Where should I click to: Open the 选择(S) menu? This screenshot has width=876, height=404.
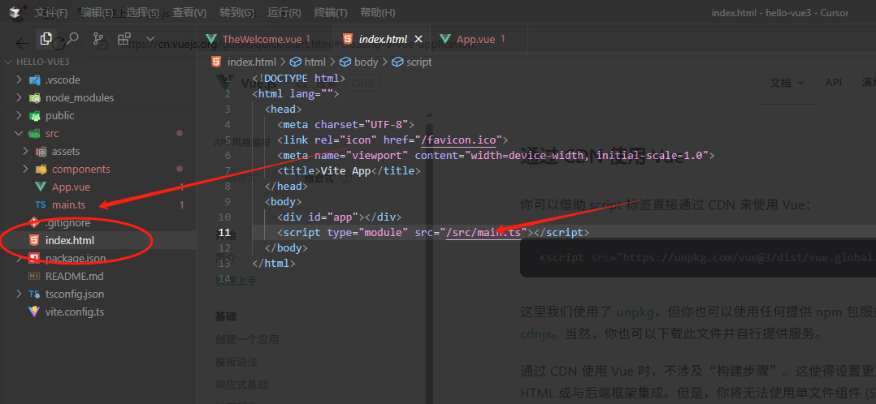[142, 12]
